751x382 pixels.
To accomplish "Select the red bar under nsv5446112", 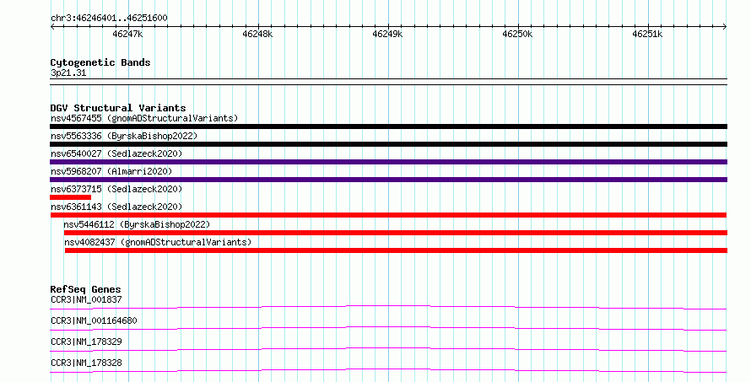I will tap(396, 233).
